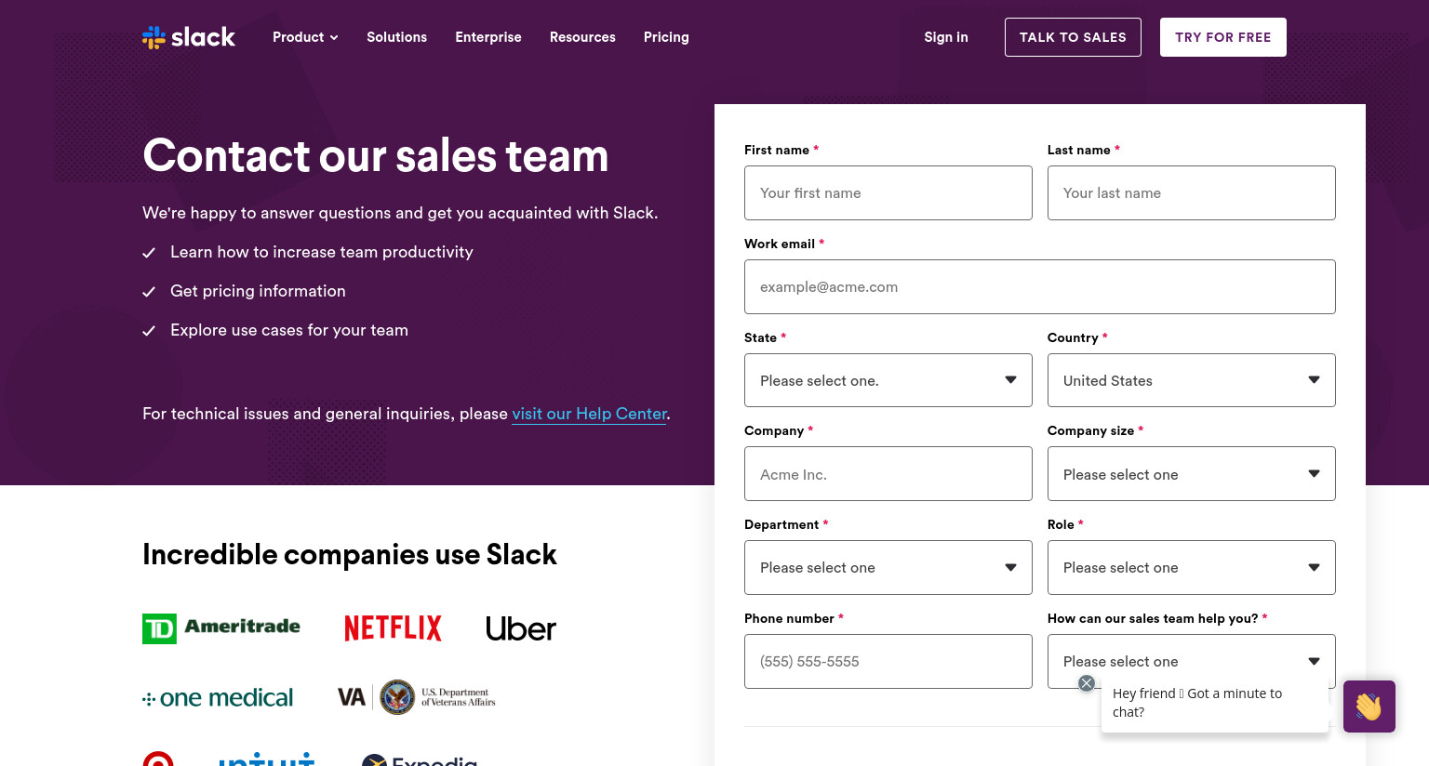The image size is (1429, 766).
Task: Go to the Pricing page
Action: [x=666, y=37]
